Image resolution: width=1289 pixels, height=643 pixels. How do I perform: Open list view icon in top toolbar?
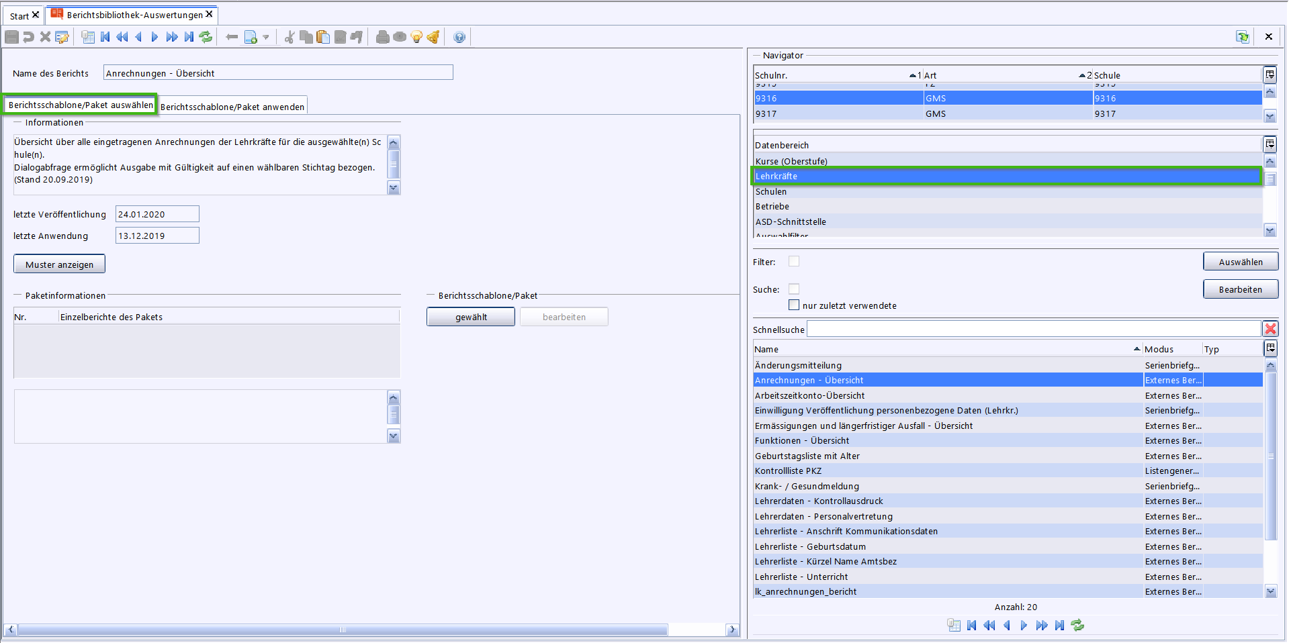click(x=88, y=37)
